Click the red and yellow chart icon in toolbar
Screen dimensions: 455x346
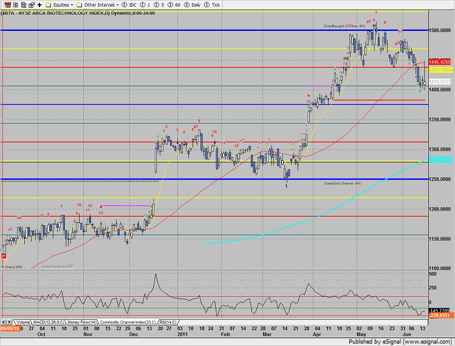pos(8,5)
